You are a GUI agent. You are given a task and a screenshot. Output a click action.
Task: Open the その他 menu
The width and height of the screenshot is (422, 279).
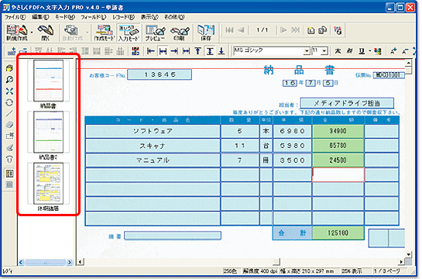[x=174, y=17]
